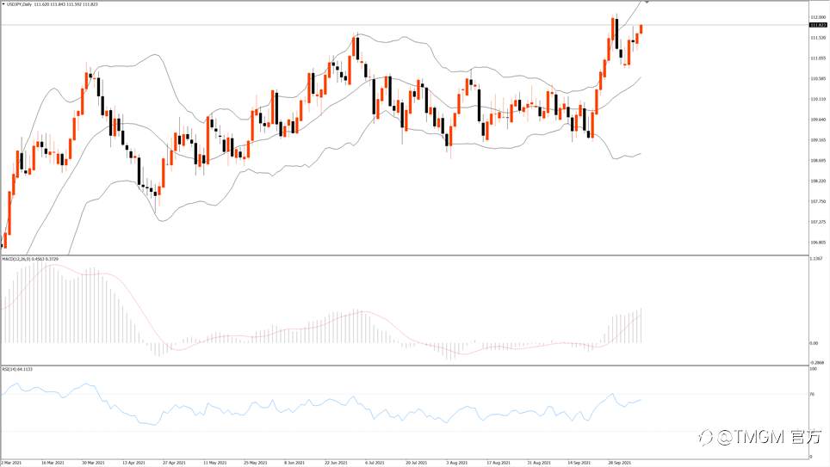Click the 28 Sep 2021 date label
This screenshot has height=467, width=830.
(619, 463)
